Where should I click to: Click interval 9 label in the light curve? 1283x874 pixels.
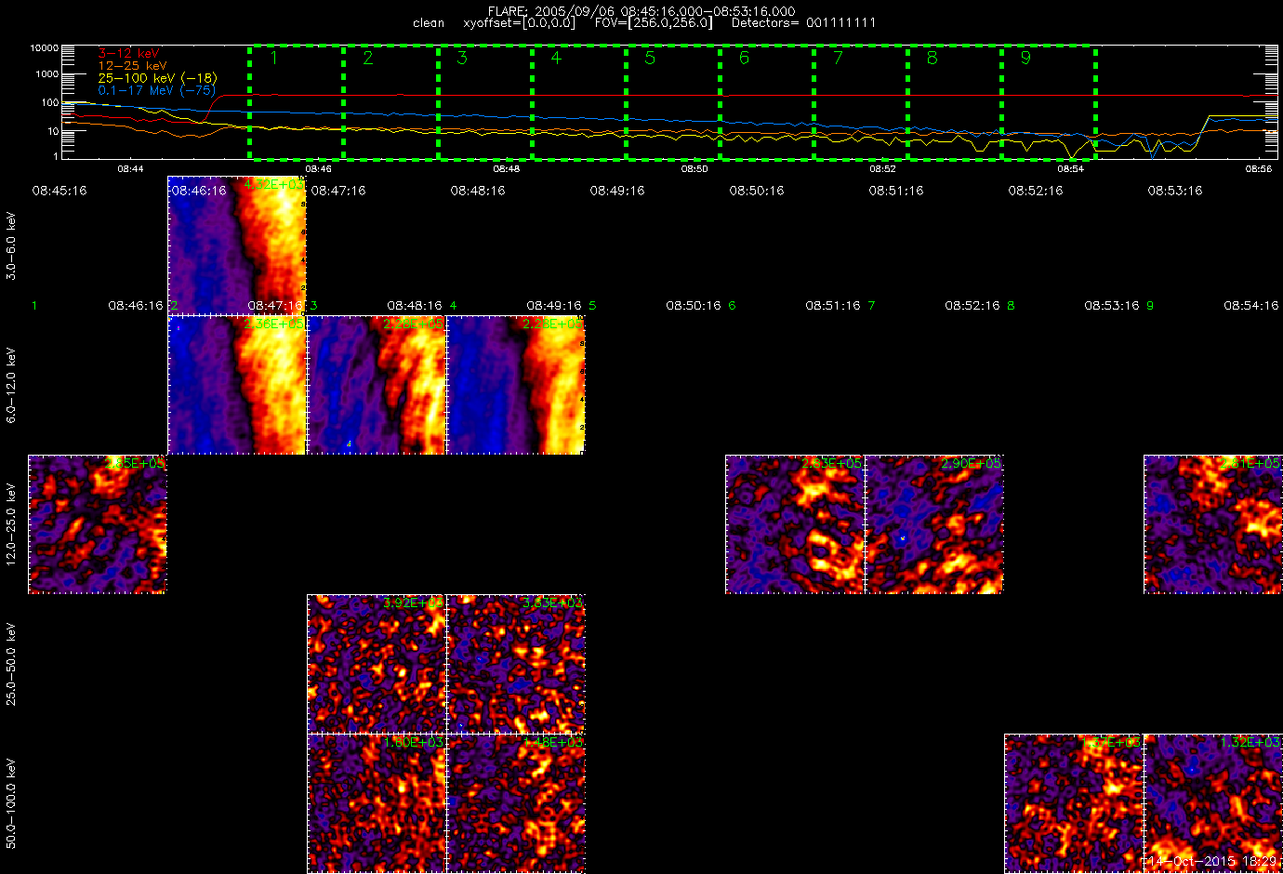[x=1025, y=58]
